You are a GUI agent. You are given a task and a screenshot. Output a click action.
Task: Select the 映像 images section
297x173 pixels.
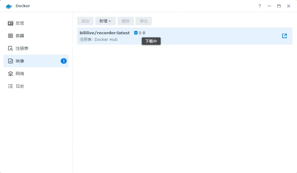coord(36,61)
